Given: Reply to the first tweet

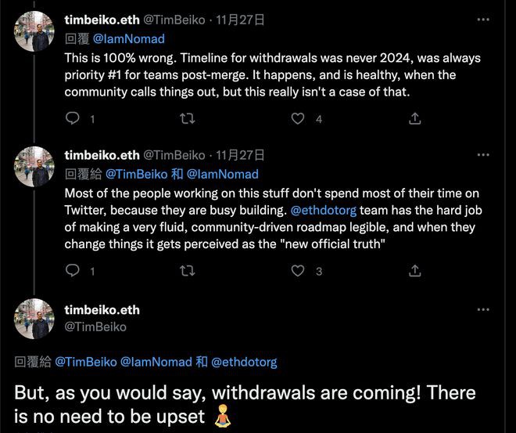Looking at the screenshot, I should pos(73,119).
